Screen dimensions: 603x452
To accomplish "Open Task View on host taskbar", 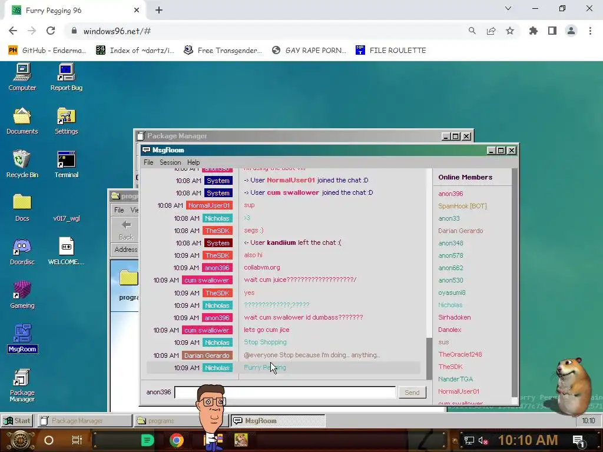I will 77,440.
